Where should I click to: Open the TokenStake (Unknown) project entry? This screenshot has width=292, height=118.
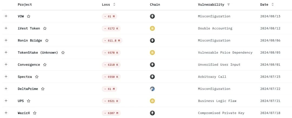pos(38,53)
